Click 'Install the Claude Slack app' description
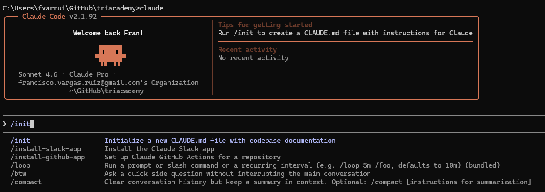The image size is (545, 192). (x=159, y=149)
